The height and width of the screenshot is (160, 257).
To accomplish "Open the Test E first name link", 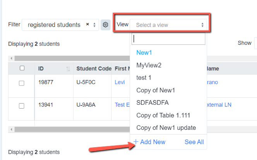I will click(x=122, y=105).
